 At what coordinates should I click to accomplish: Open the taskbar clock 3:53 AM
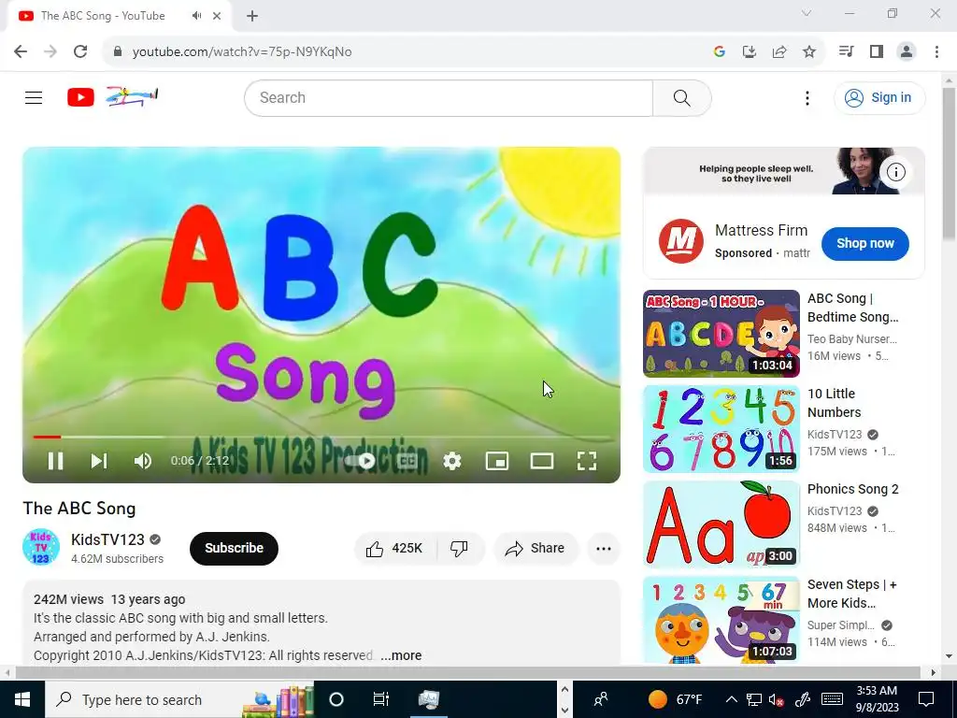(877, 699)
